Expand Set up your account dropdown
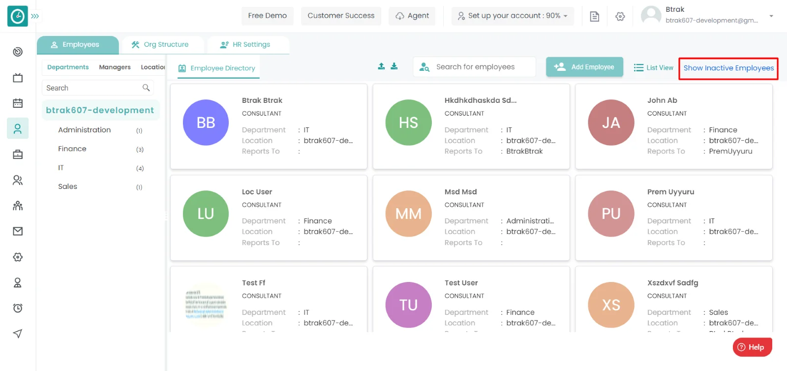Screen dimensions: 787x371 513,16
